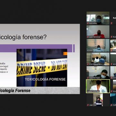Click muted mic icon beside Juan Fél name
The width and height of the screenshot is (116, 116).
[88, 105]
